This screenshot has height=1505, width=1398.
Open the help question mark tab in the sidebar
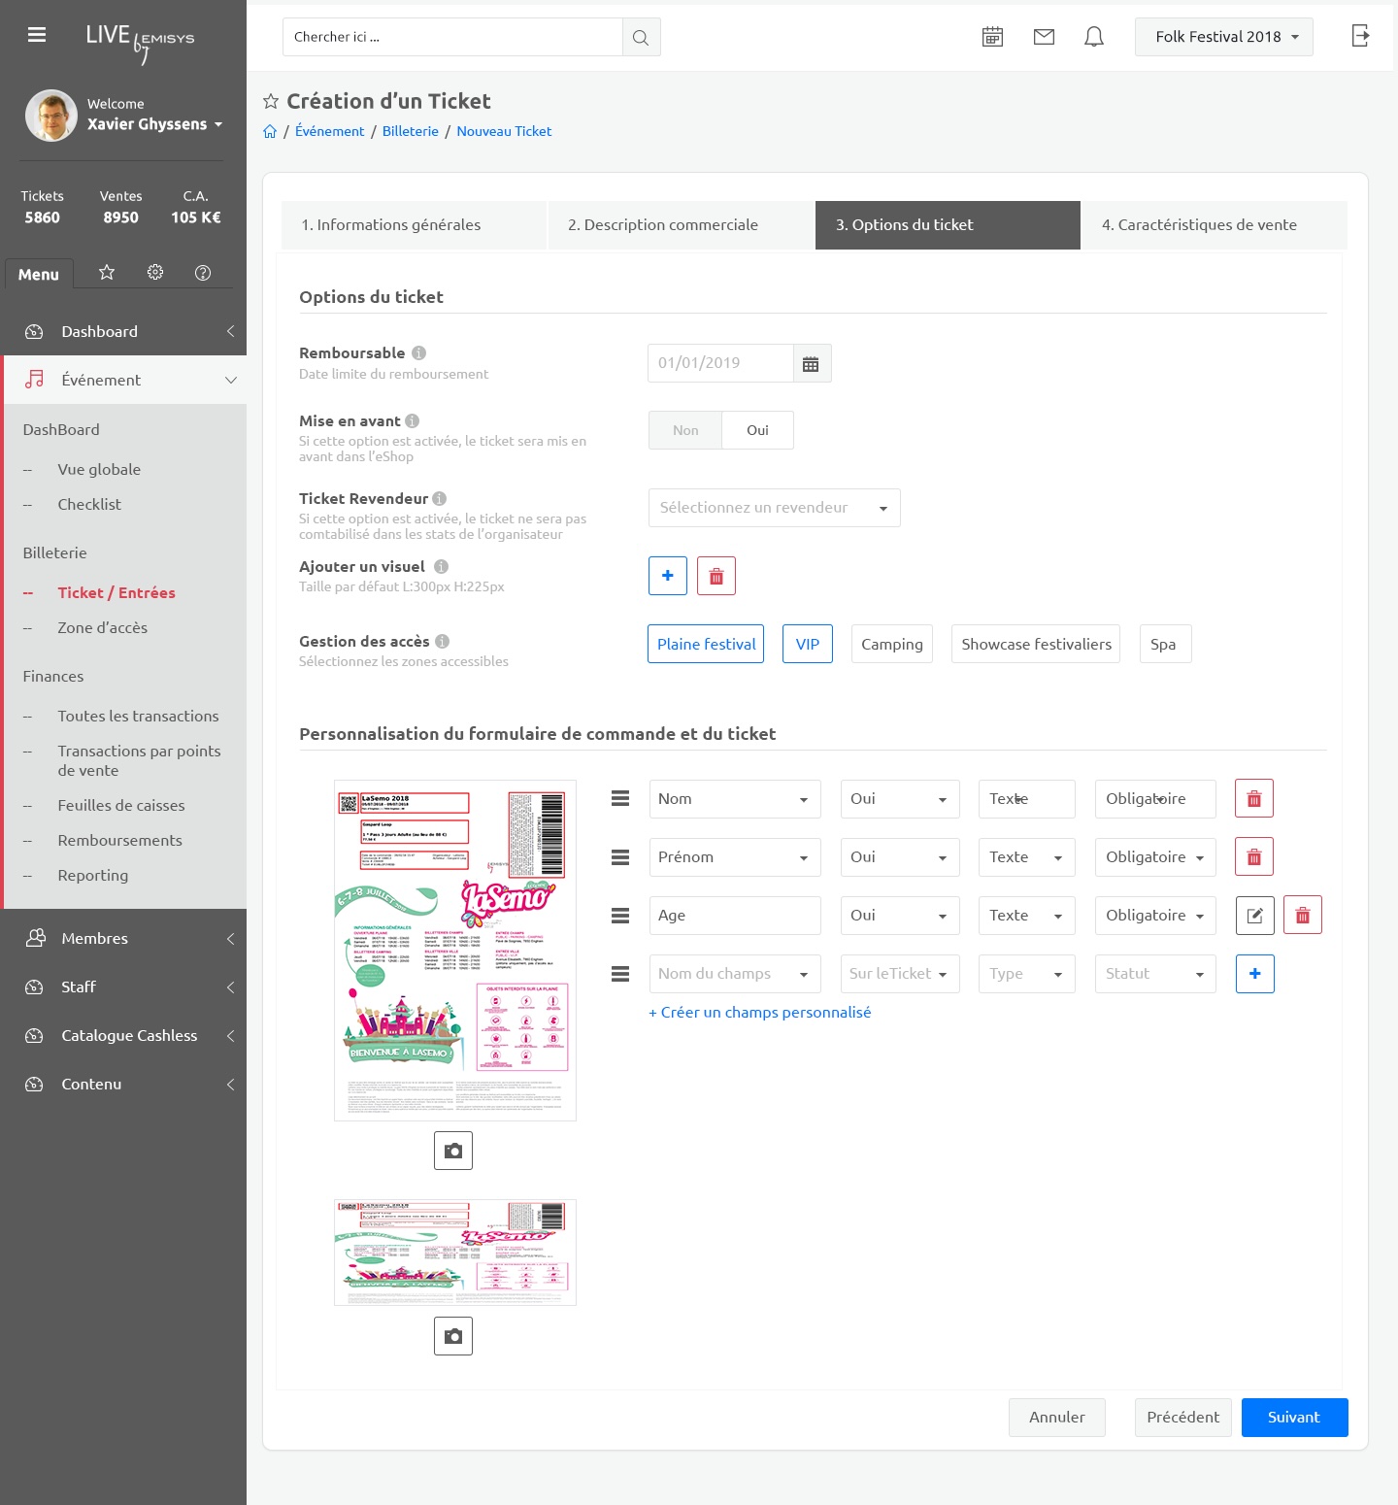pos(203,273)
